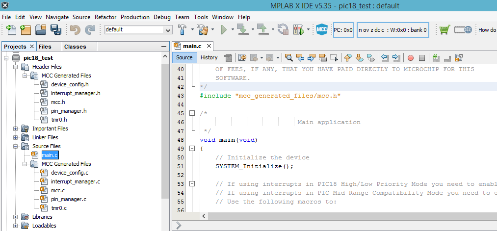Image resolution: width=497 pixels, height=231 pixels.
Task: Click Find Previous Occurrence arrow icon
Action: click(300, 58)
